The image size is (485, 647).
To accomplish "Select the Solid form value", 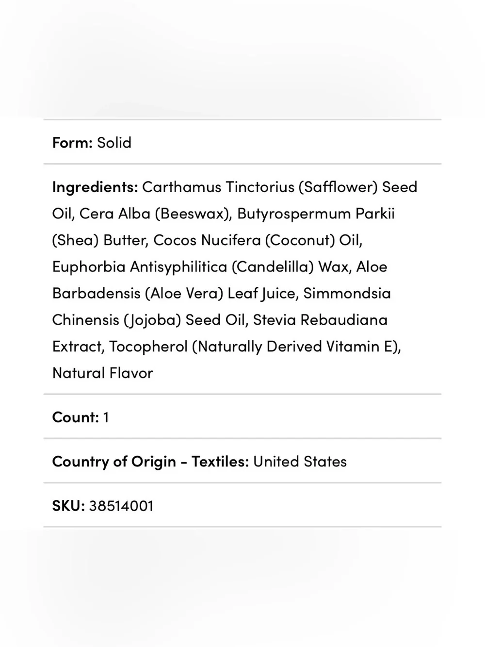I will [x=114, y=142].
